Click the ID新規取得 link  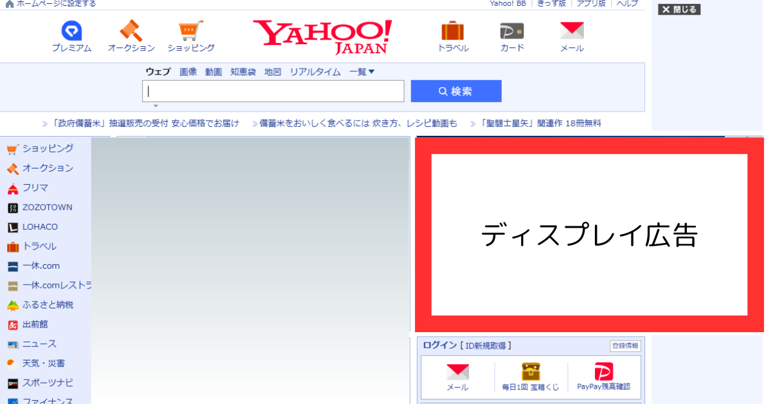486,346
